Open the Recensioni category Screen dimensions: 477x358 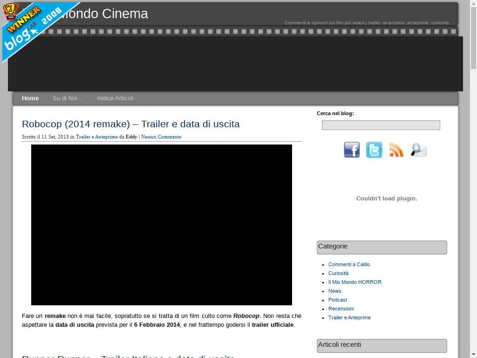tap(341, 309)
